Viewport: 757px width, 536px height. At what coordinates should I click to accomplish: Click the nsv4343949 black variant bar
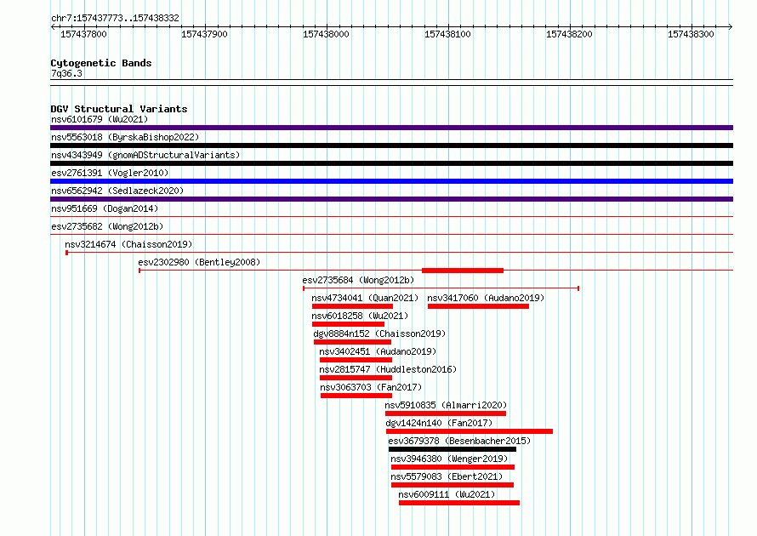pyautogui.click(x=391, y=163)
